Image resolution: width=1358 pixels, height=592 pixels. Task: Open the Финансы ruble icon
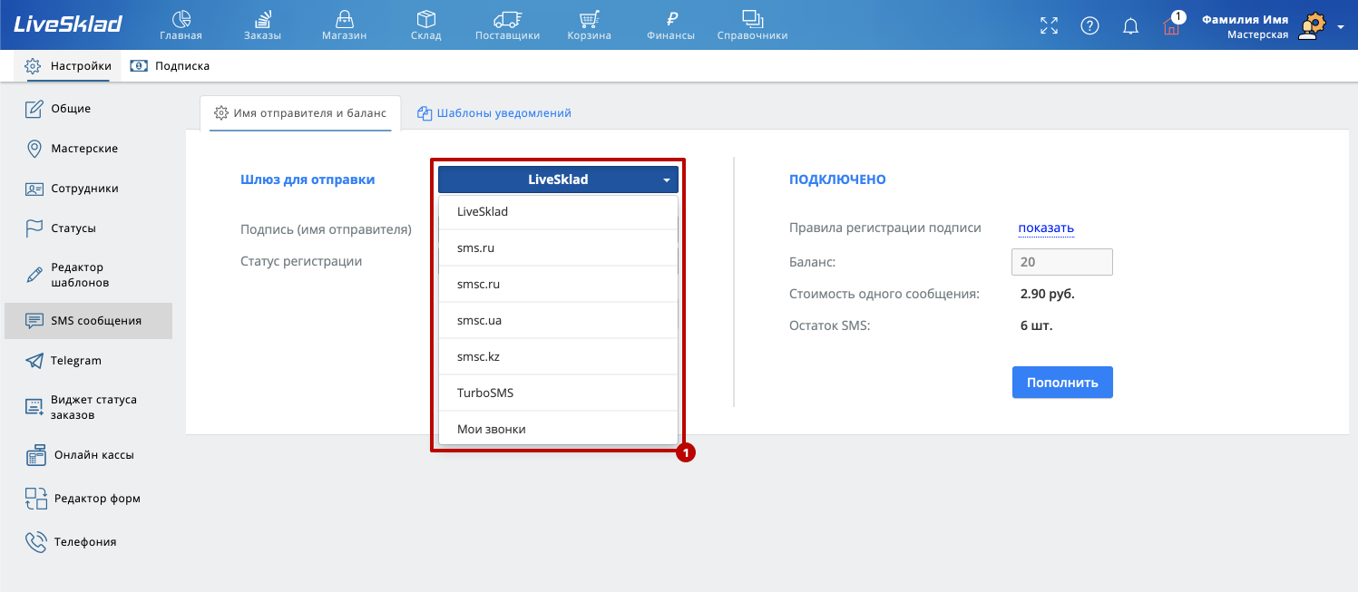671,19
